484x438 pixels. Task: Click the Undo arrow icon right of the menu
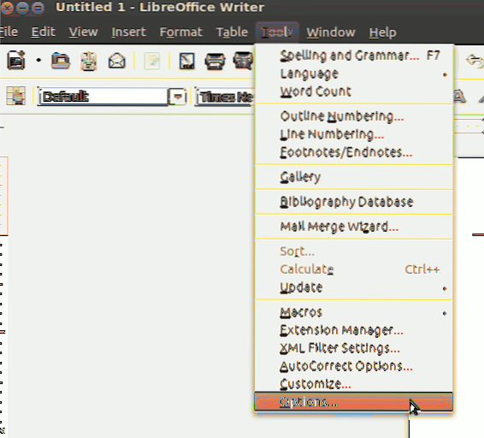[475, 61]
